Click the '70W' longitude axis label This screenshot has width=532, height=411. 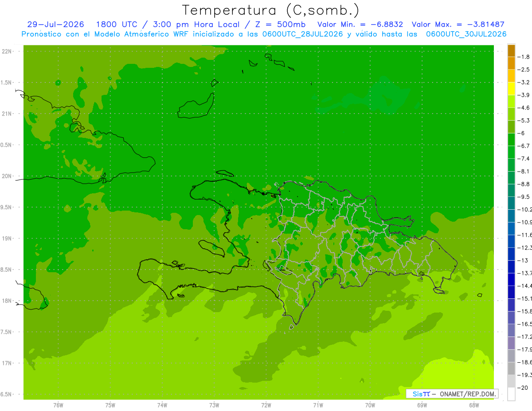coord(370,405)
